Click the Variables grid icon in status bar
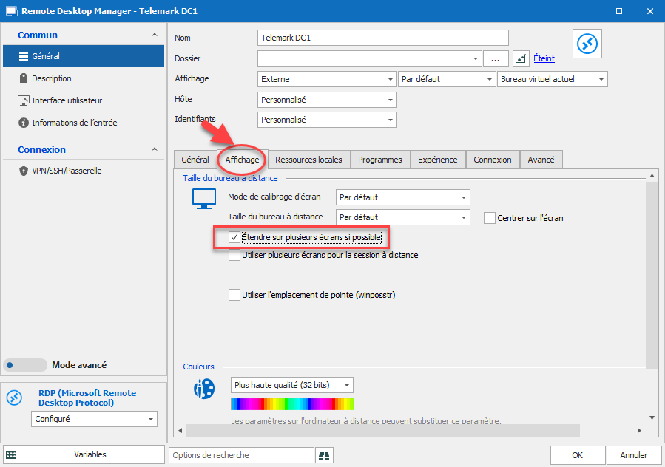The height and width of the screenshot is (467, 665). (10, 454)
